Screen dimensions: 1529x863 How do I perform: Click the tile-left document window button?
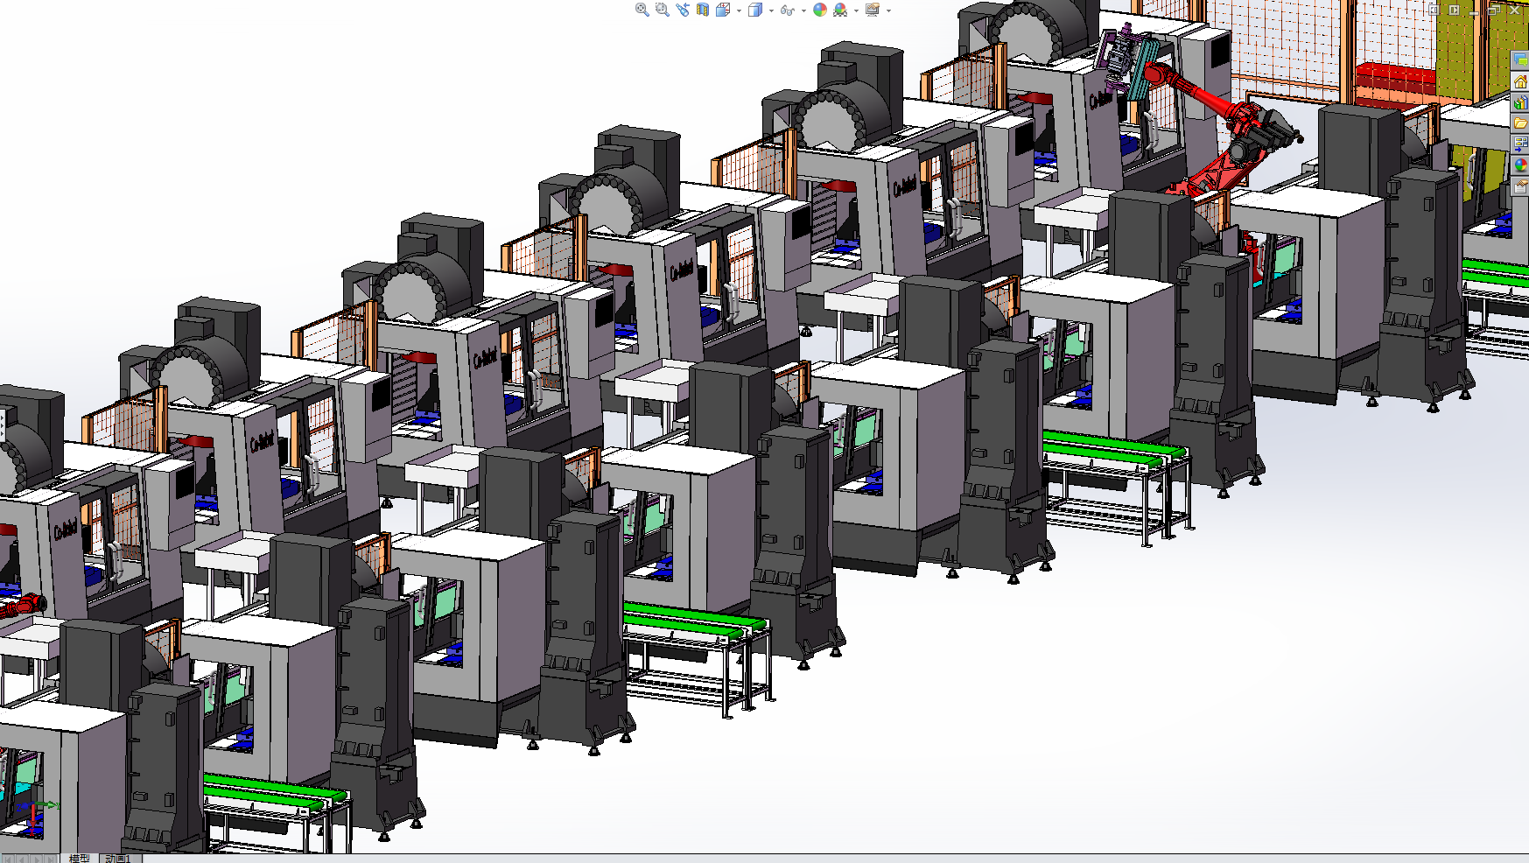[1434, 10]
